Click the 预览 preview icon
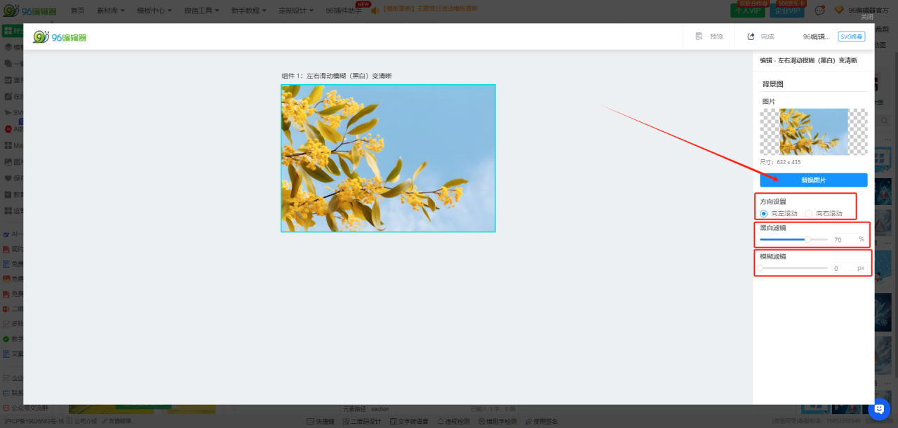Screen dimensions: 898x428 (699, 36)
